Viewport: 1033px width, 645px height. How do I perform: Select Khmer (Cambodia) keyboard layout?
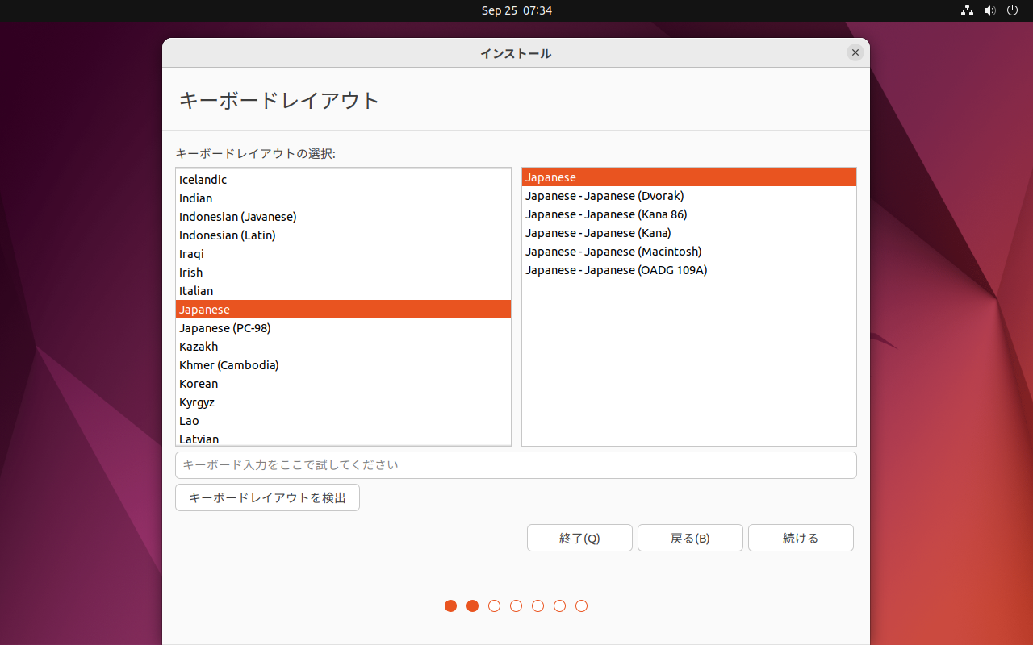click(x=229, y=365)
